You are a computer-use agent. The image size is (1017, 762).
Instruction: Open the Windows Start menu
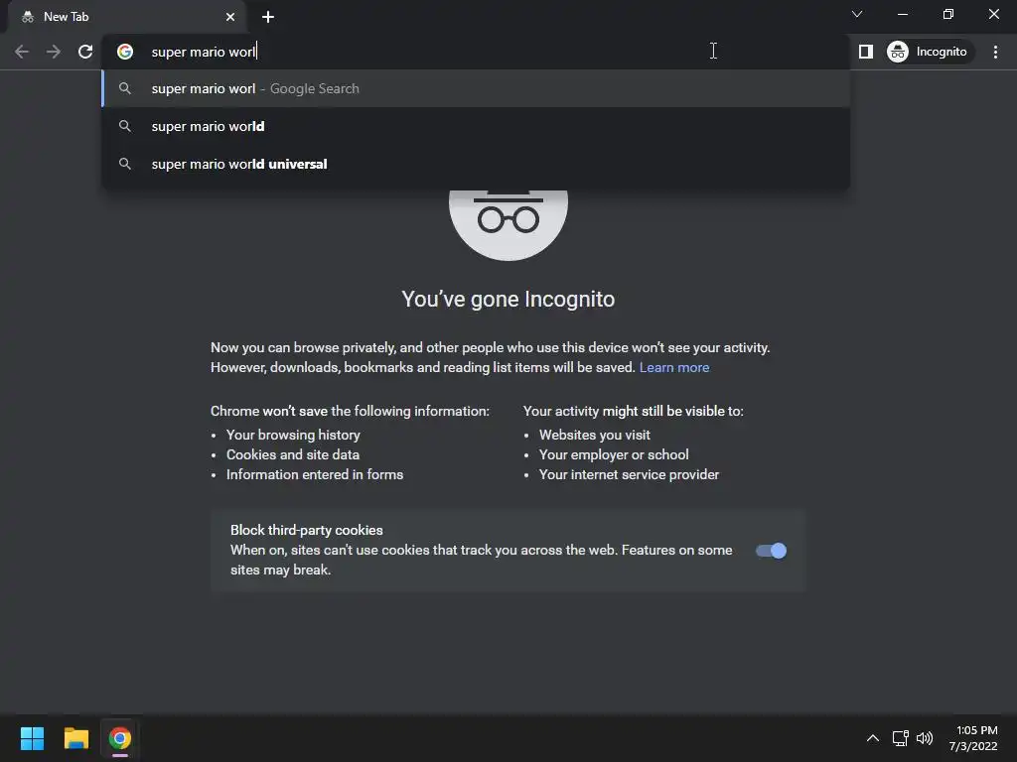click(x=32, y=738)
